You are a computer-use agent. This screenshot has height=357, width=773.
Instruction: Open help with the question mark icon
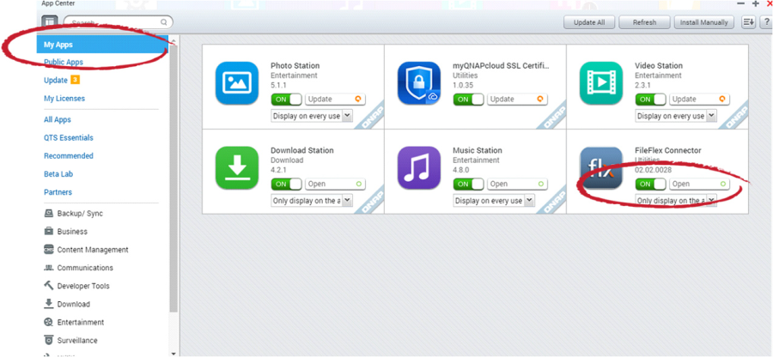tap(767, 22)
